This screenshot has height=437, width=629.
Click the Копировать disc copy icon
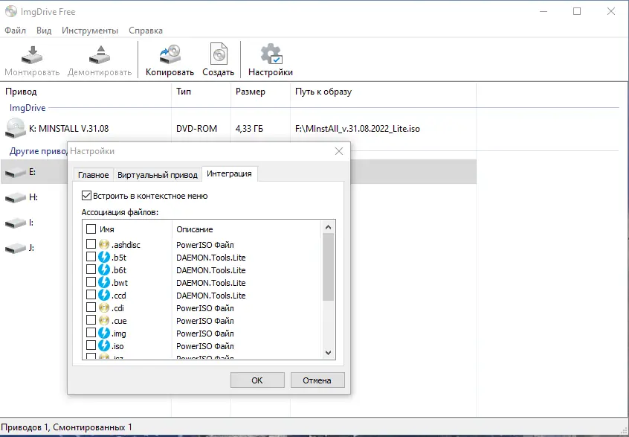tap(170, 54)
